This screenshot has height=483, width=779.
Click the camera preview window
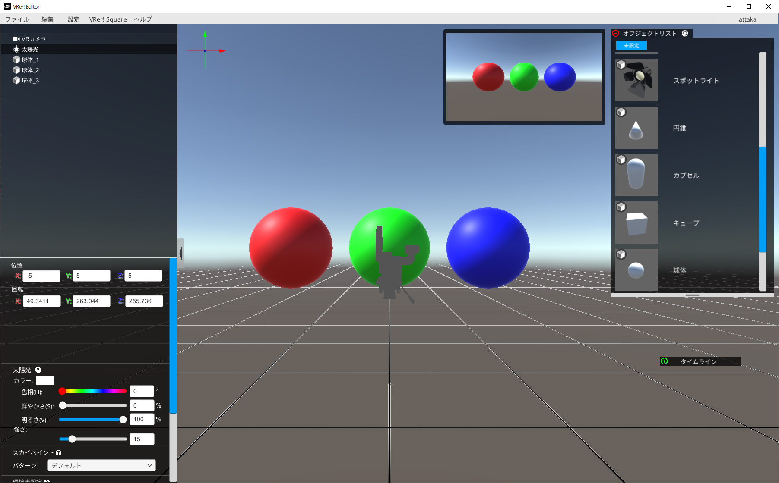tap(524, 77)
